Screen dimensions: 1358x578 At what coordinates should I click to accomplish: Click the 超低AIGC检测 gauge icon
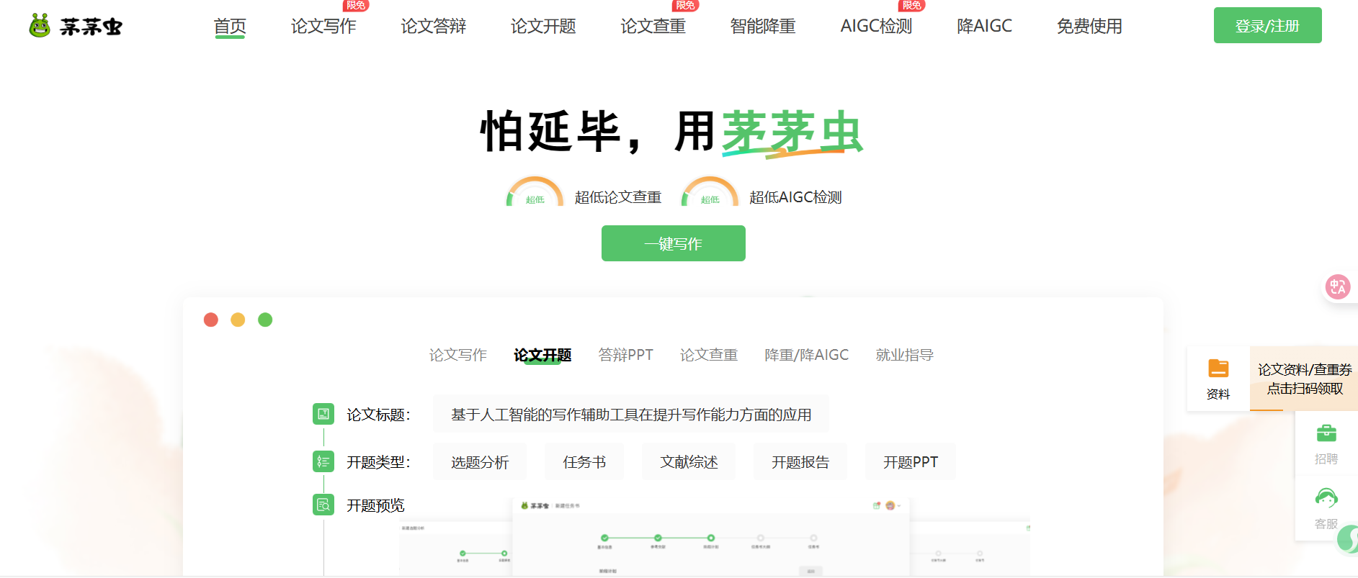[x=710, y=192]
